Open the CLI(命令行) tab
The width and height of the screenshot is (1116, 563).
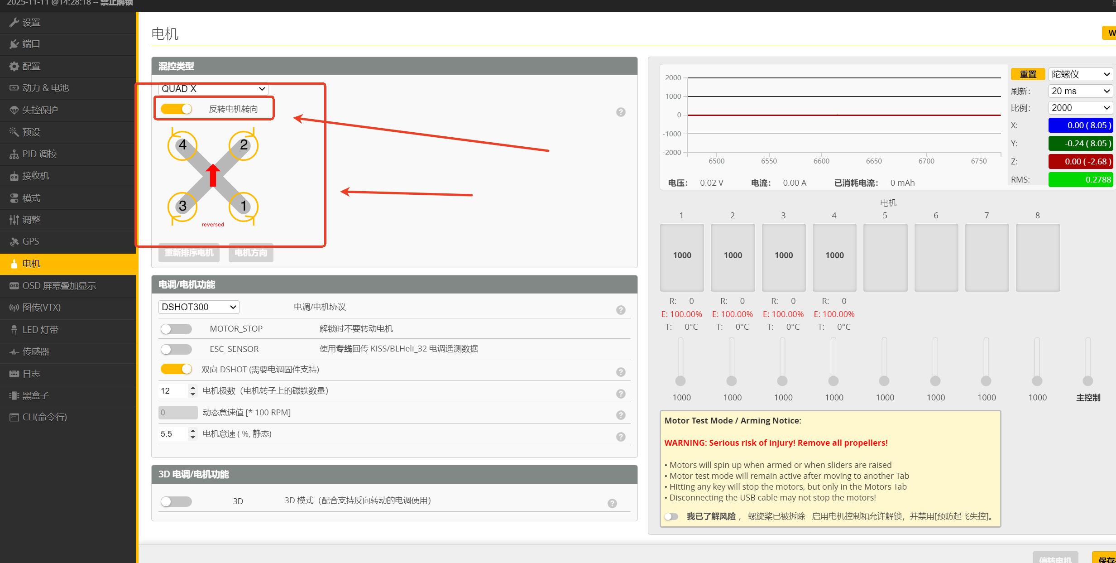44,417
